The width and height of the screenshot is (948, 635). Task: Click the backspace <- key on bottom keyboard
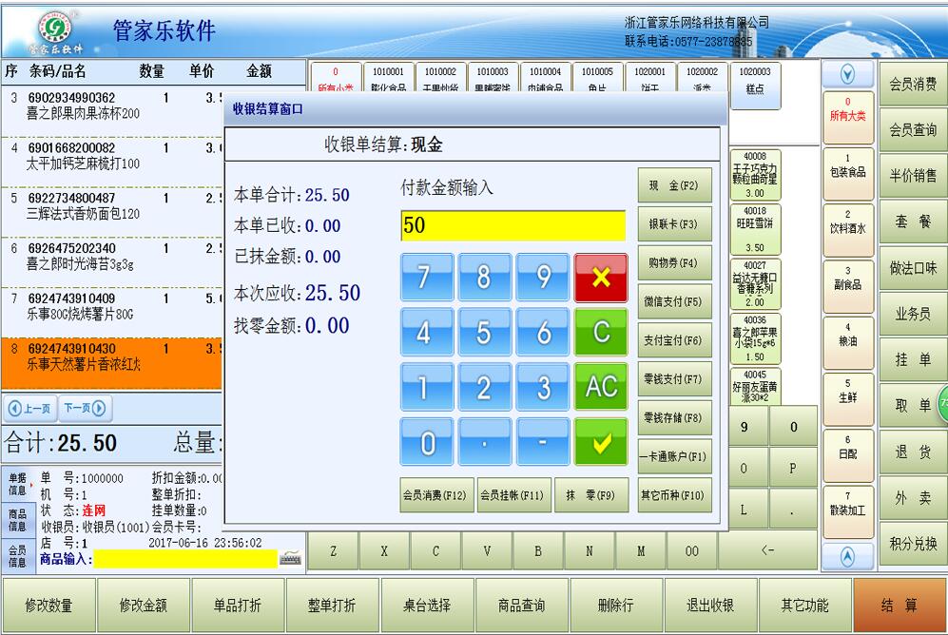[x=768, y=550]
